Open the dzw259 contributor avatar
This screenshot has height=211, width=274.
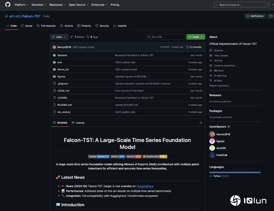pos(212,148)
